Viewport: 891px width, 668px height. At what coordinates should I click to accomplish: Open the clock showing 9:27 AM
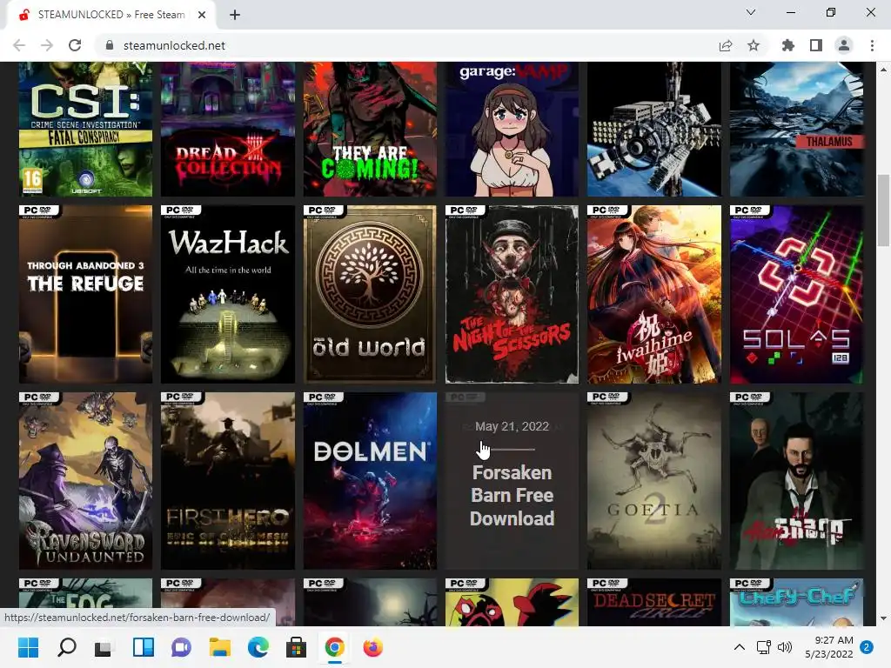(829, 647)
